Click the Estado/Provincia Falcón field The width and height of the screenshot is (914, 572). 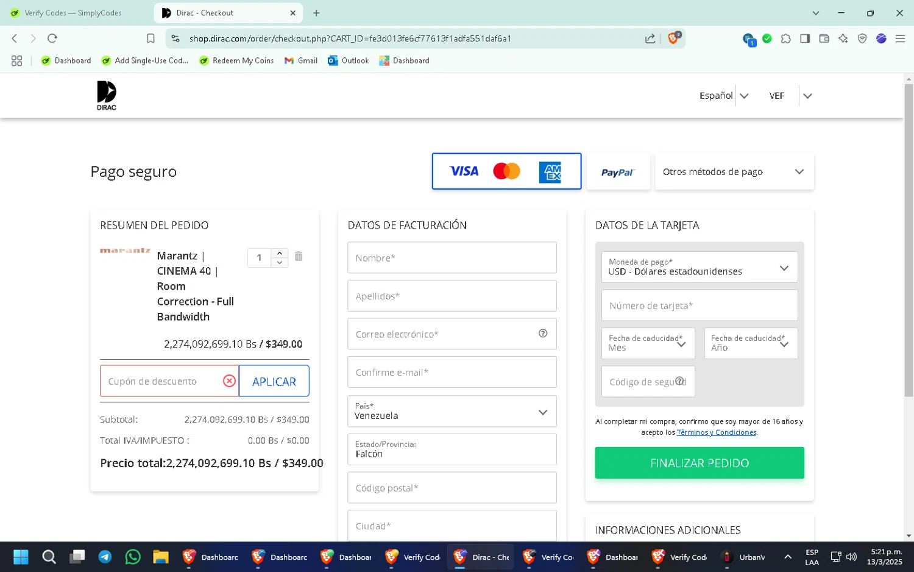452,449
